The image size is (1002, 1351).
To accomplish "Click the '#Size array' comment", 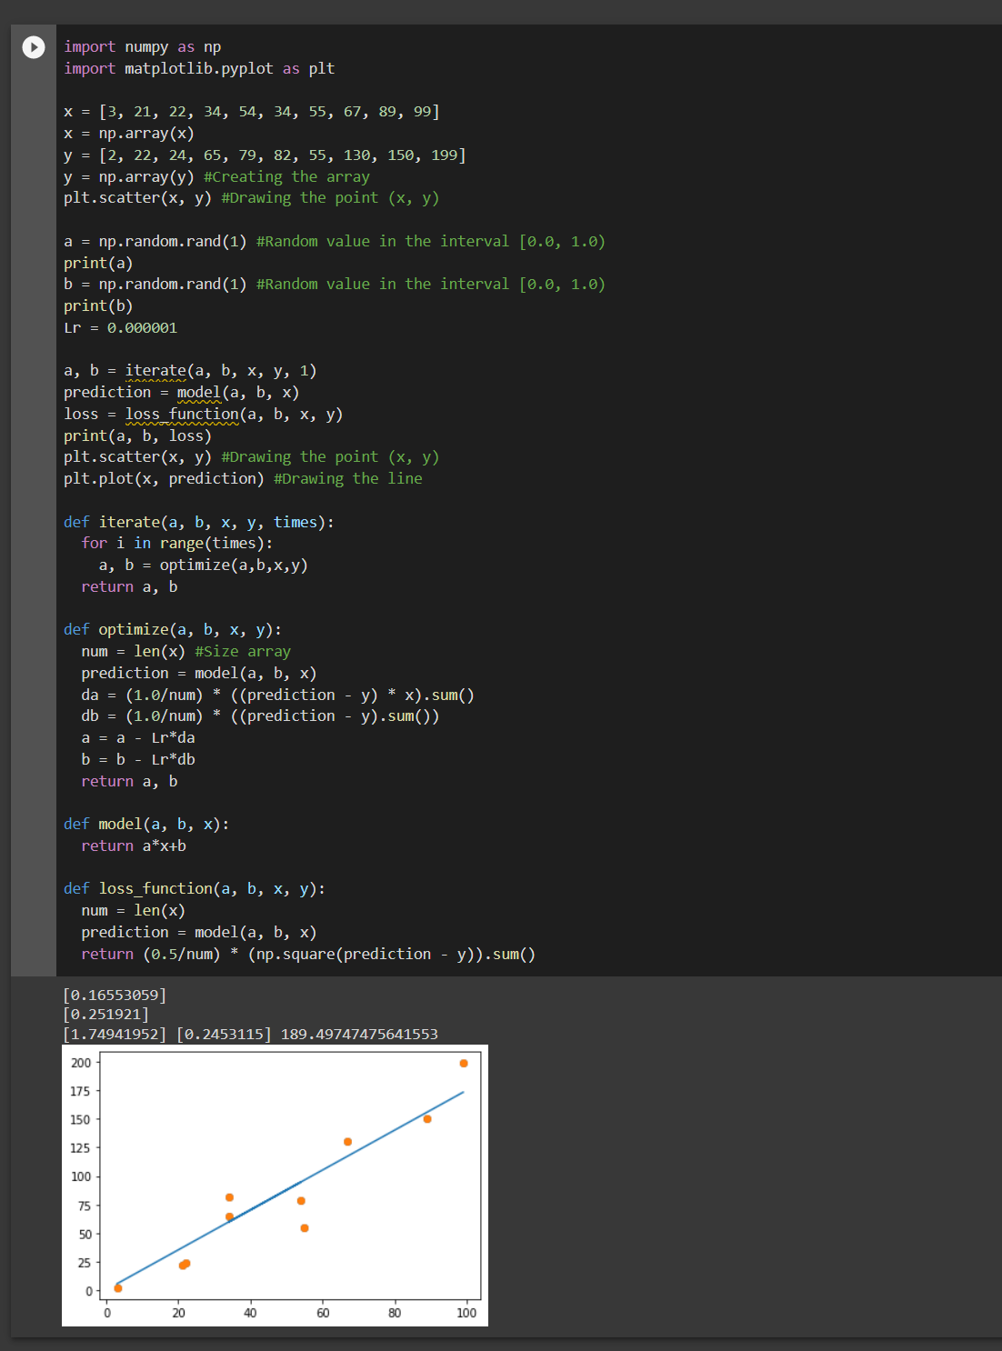I will click(x=243, y=652).
